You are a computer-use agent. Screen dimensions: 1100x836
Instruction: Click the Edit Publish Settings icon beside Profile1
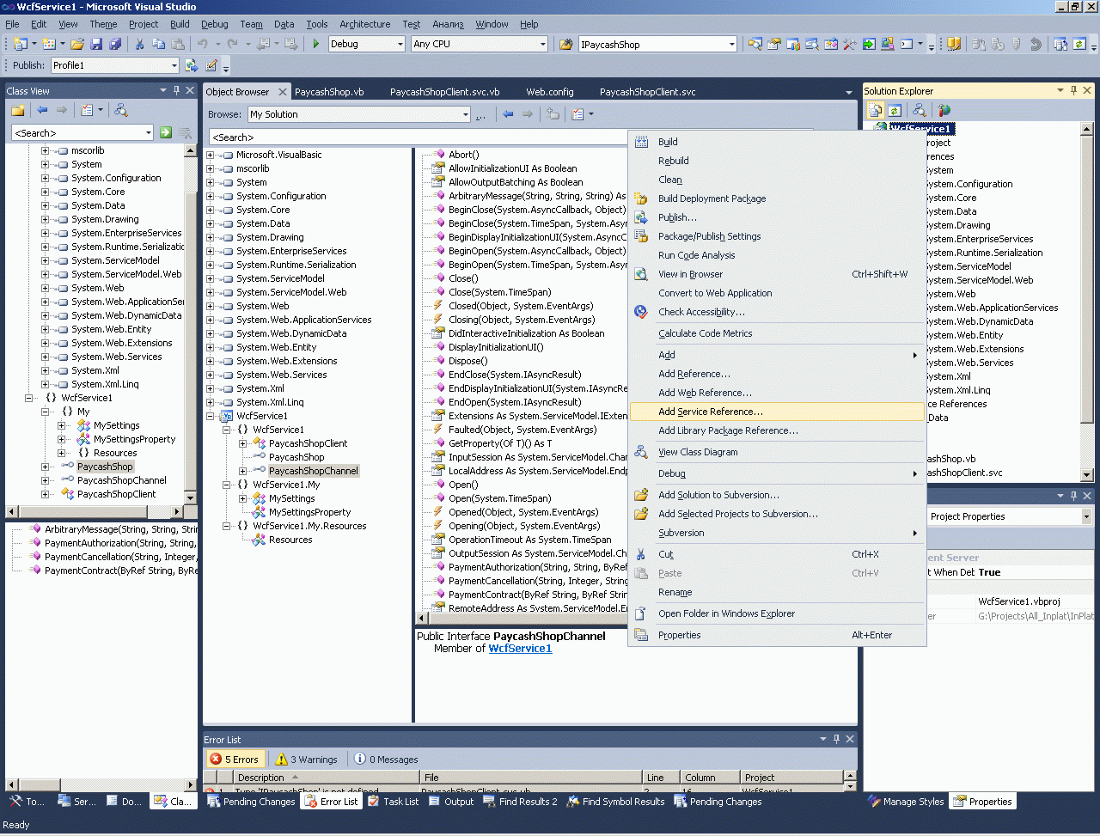(211, 65)
